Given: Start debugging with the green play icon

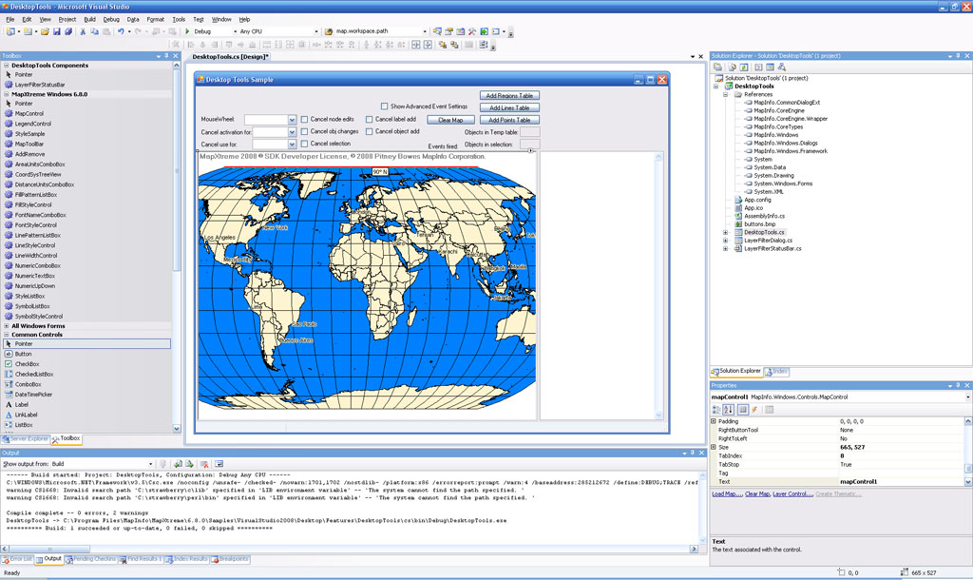Looking at the screenshot, I should pyautogui.click(x=187, y=31).
